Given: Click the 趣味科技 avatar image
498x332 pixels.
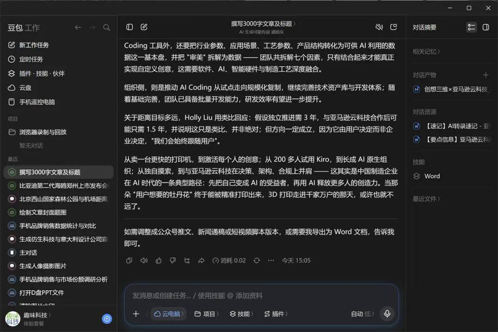Looking at the screenshot, I should coord(13,319).
